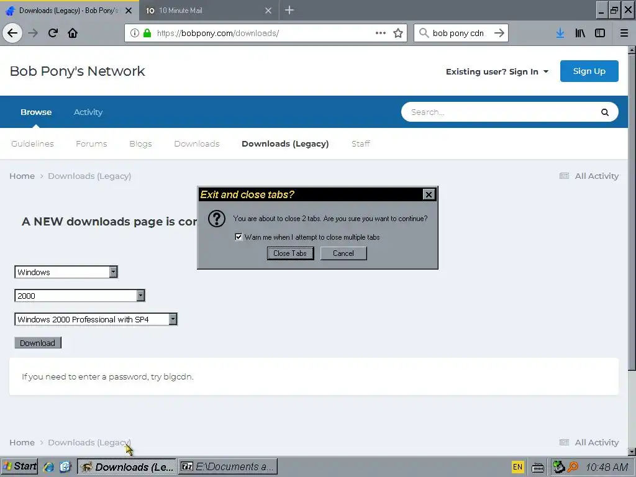
Task: Open the Bob Pony's Network site title
Action: (78, 71)
